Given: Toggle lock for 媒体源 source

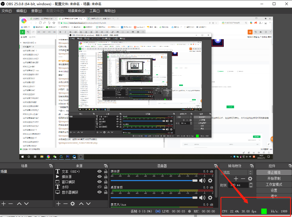Looking at the screenshot, I should point(105,176).
